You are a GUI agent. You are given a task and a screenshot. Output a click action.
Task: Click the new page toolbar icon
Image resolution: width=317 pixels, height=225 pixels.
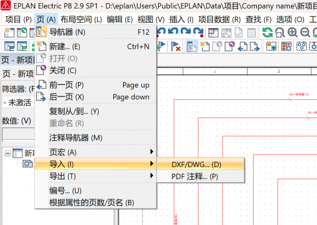(204, 46)
